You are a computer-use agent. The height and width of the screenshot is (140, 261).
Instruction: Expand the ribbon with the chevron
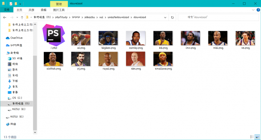pyautogui.click(x=253, y=10)
